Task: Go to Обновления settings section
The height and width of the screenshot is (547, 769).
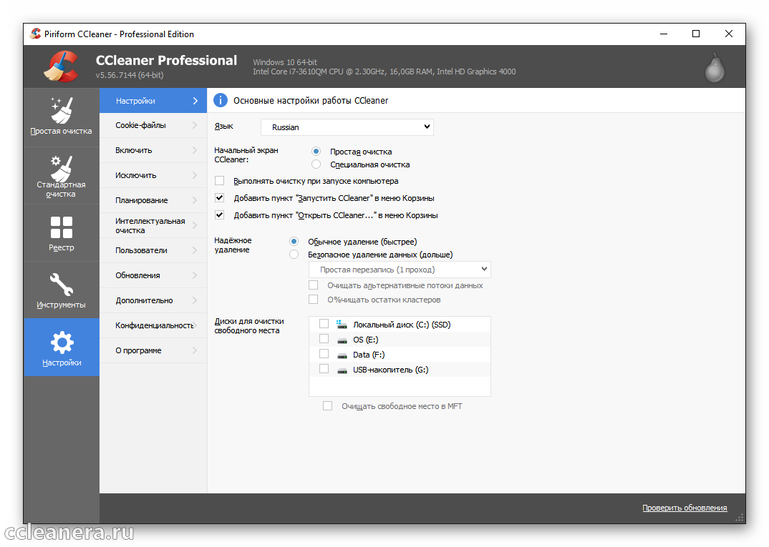Action: pyautogui.click(x=153, y=275)
